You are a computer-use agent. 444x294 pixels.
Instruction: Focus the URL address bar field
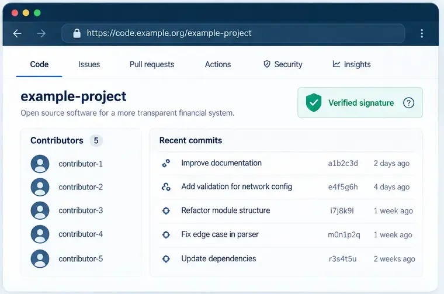coord(233,33)
